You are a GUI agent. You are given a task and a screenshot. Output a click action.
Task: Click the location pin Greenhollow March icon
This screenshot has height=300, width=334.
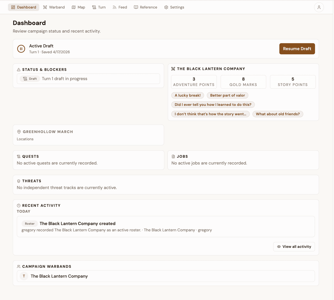click(19, 132)
